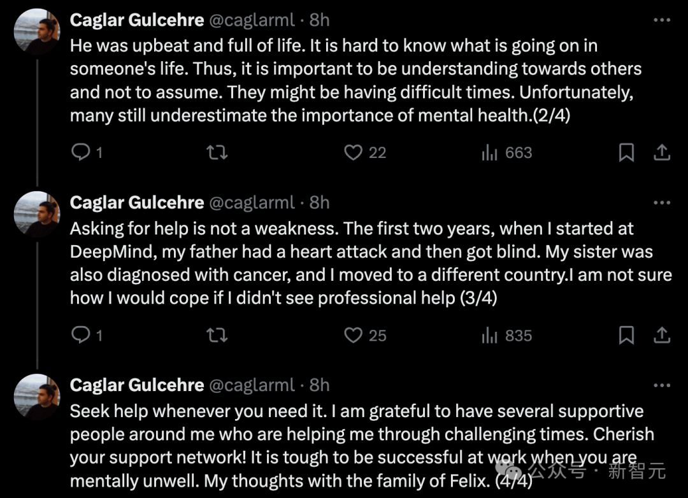Share the 3/4 DeepMind tweet
The width and height of the screenshot is (688, 498).
coord(662,336)
